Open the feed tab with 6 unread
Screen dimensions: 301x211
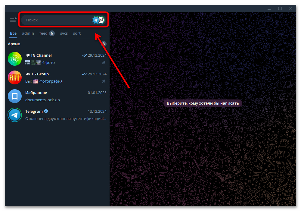point(47,33)
